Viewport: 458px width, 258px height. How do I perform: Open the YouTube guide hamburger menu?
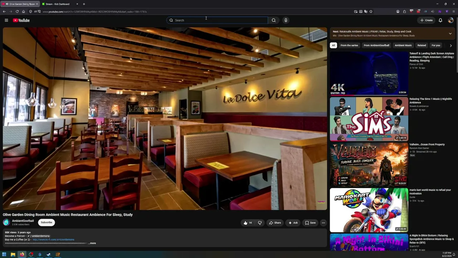click(6, 20)
